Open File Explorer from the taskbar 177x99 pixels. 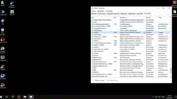(x=25, y=97)
